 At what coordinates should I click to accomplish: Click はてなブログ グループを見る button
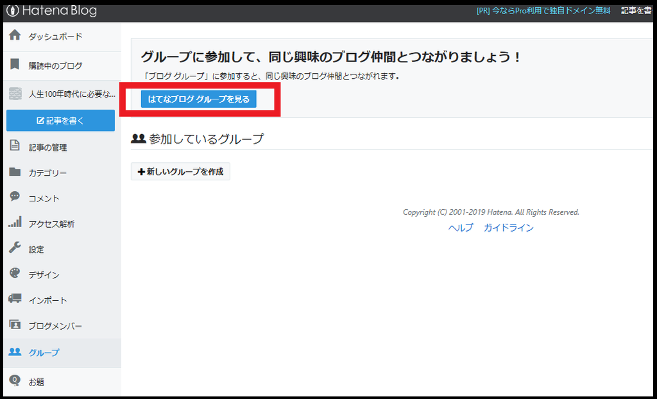pyautogui.click(x=199, y=99)
